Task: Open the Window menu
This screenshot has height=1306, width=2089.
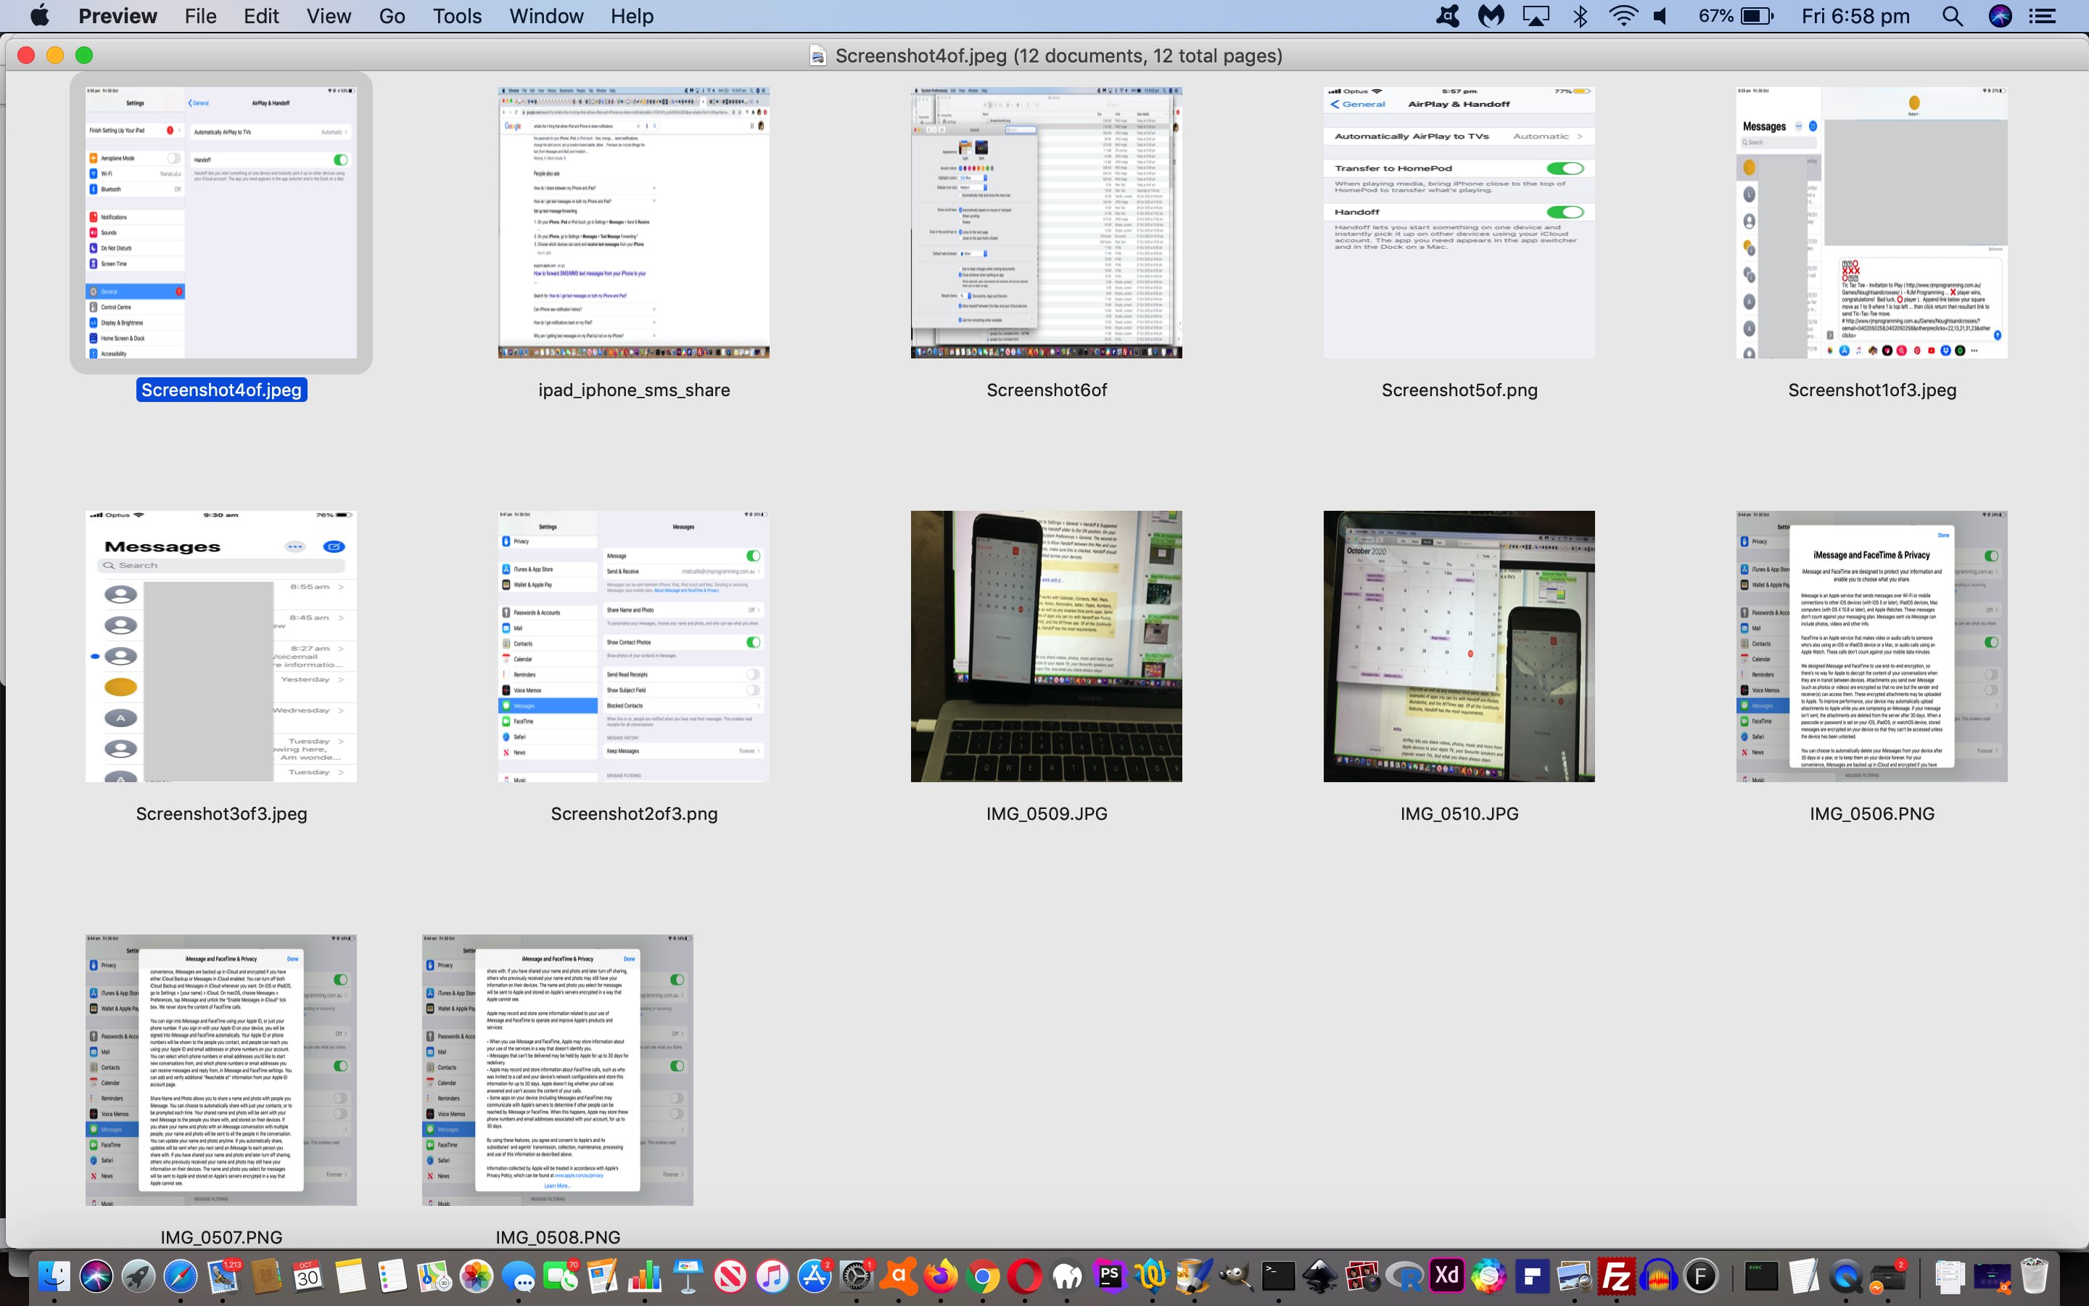Action: coord(546,15)
